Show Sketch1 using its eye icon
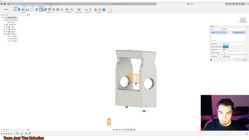Image resolution: width=249 pixels, height=140 pixels. click(9, 36)
